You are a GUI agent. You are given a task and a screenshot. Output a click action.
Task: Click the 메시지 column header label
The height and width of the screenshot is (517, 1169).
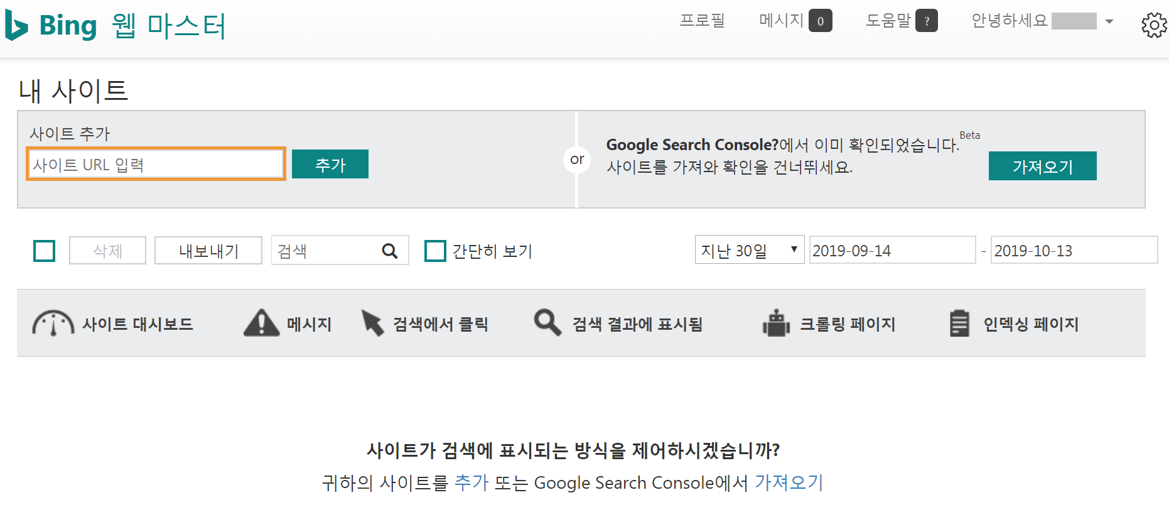point(309,324)
